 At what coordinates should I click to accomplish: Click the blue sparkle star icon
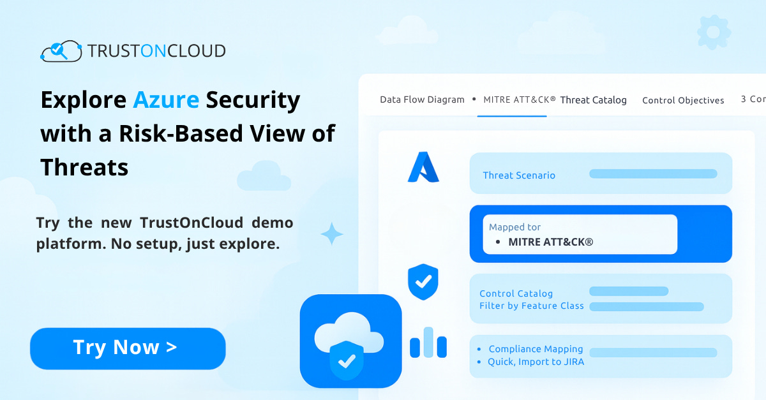point(332,234)
